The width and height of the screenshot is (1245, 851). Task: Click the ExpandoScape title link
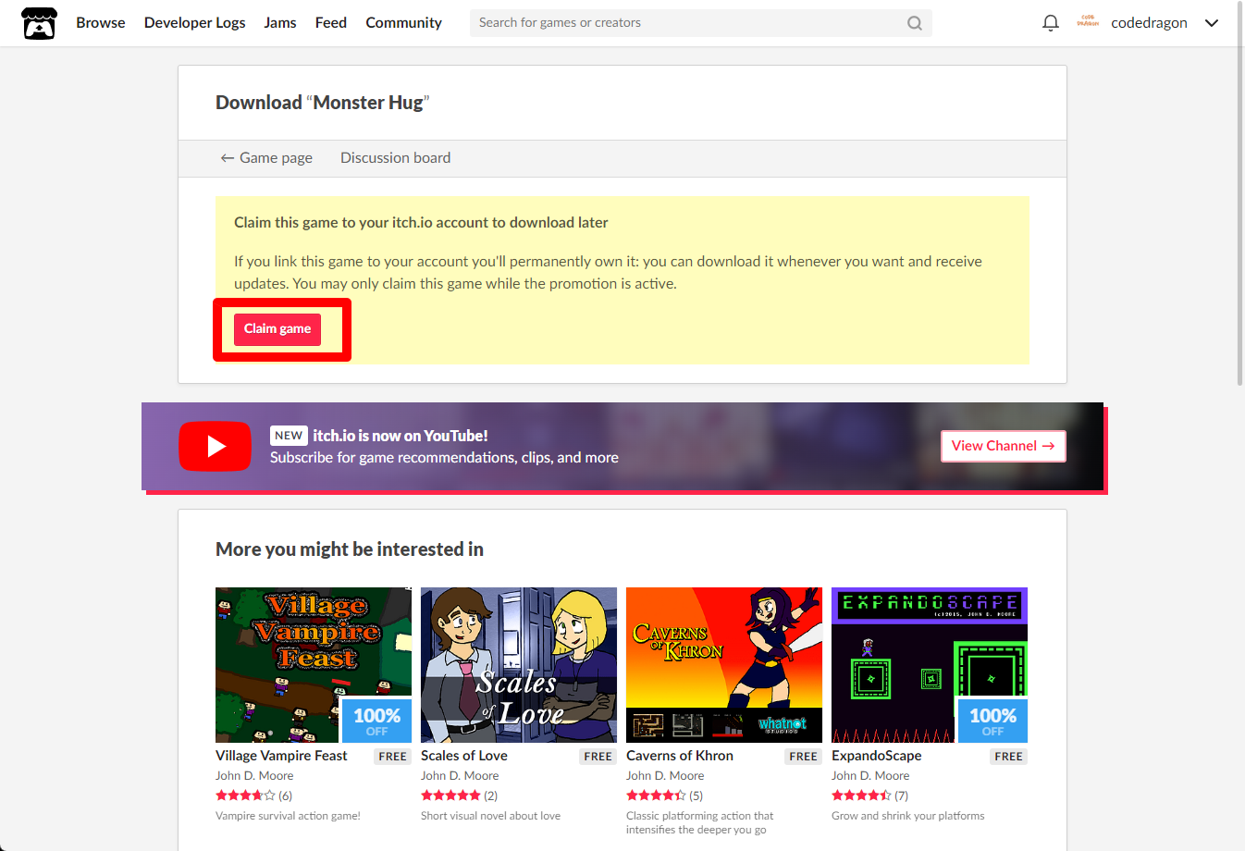coord(877,756)
